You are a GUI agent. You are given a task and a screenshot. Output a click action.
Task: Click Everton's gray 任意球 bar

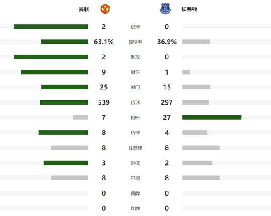201,148
